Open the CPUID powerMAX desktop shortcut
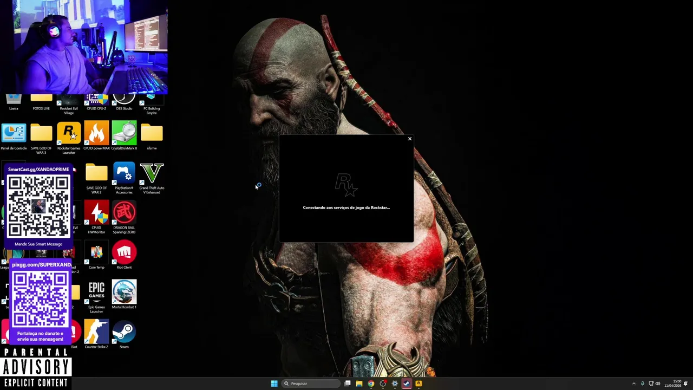Image resolution: width=693 pixels, height=390 pixels. tap(96, 136)
